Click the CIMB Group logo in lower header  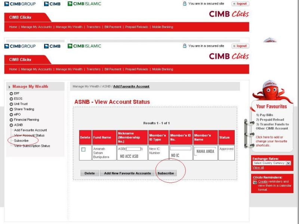point(20,46)
